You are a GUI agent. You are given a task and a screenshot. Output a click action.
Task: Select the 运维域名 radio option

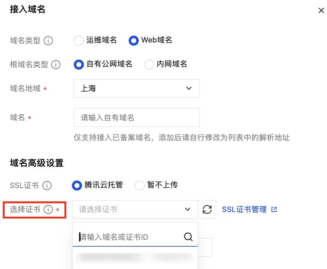point(79,41)
